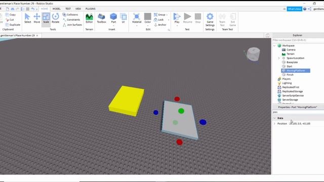The height and width of the screenshot is (182, 324).
Task: Start a Team Test
Action: click(222, 20)
